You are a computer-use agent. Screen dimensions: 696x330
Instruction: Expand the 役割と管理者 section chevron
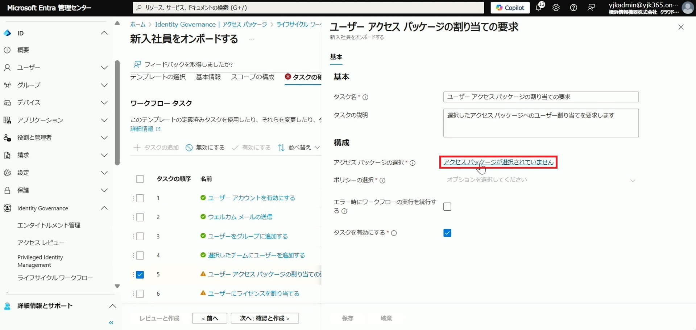coord(104,137)
